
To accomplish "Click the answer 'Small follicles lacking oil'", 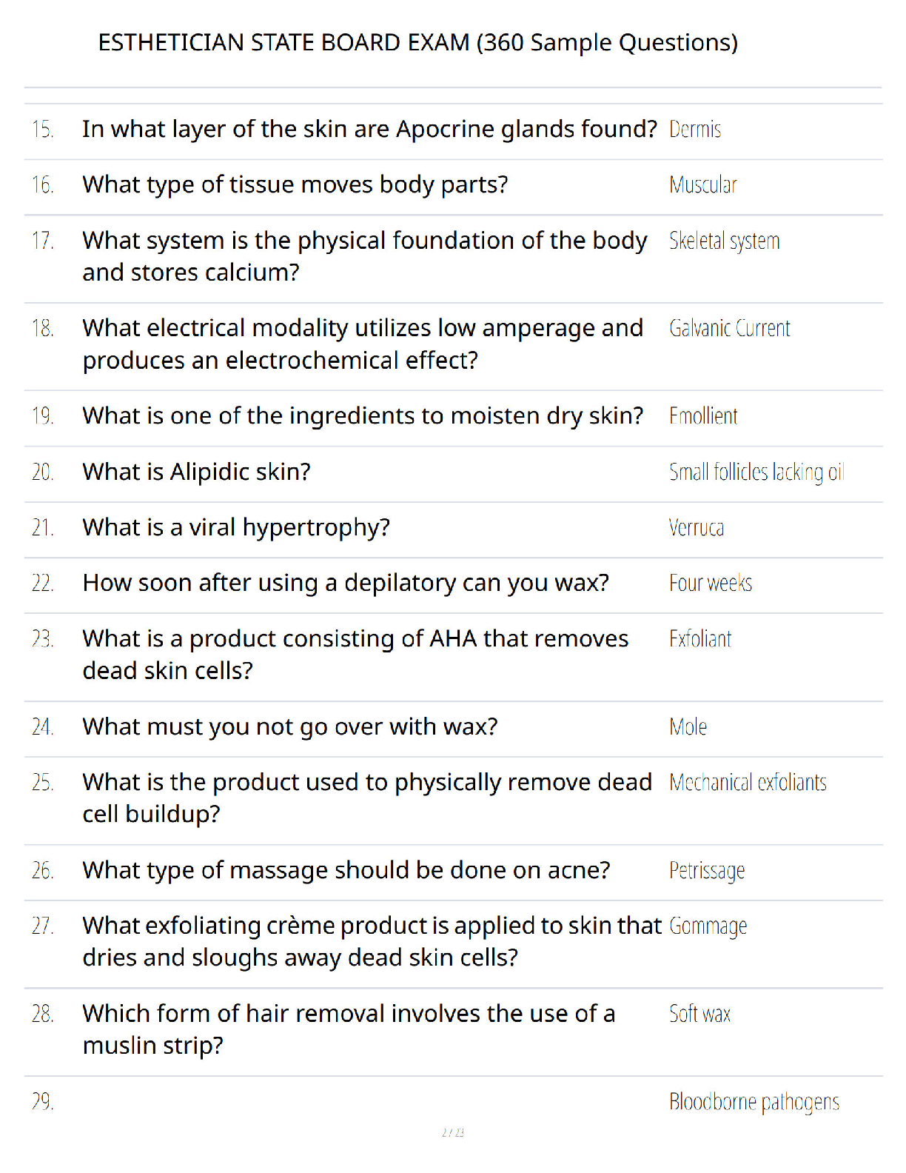I will click(756, 472).
